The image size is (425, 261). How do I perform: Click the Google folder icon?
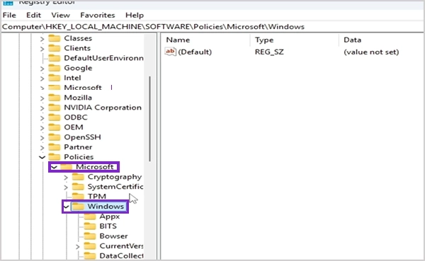pyautogui.click(x=55, y=68)
